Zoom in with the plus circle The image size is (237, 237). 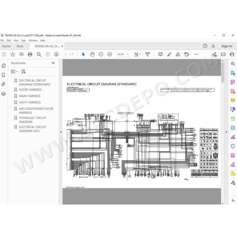pyautogui.click(x=110, y=54)
